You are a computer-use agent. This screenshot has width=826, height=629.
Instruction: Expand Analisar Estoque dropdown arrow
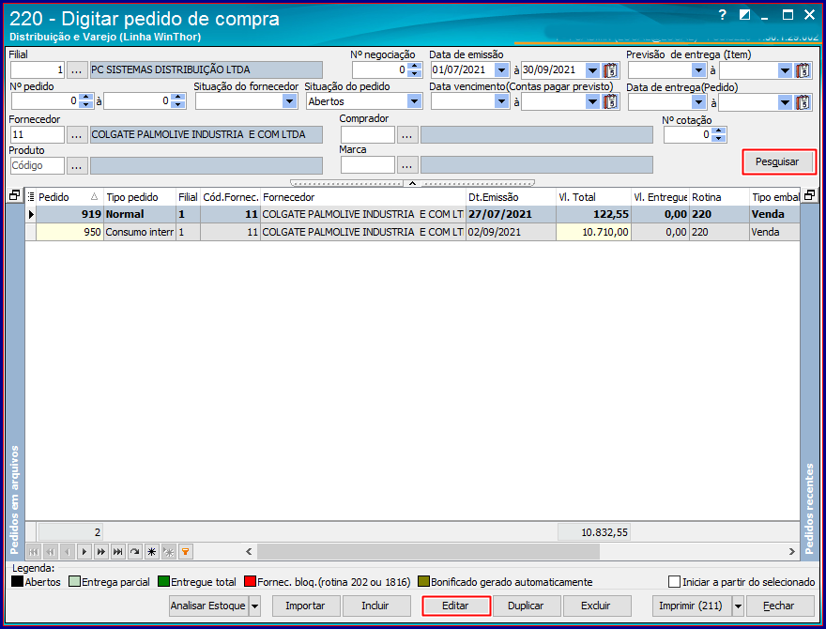pyautogui.click(x=254, y=606)
